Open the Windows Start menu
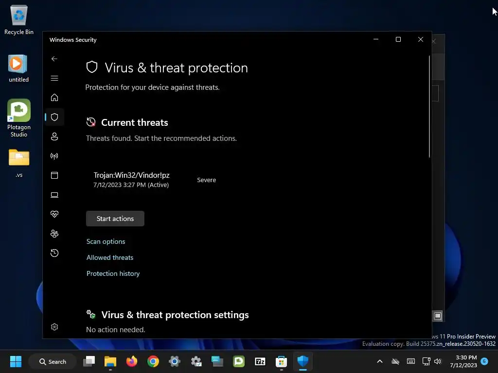498x373 pixels. (x=16, y=361)
